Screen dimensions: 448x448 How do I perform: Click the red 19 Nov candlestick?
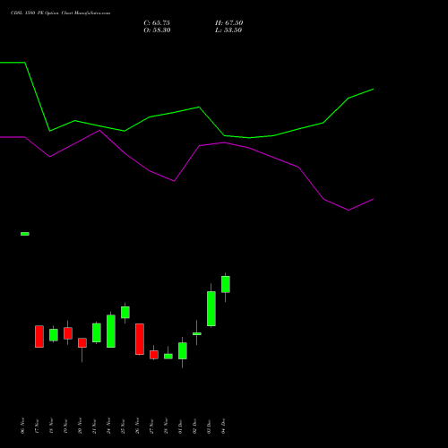click(x=68, y=333)
